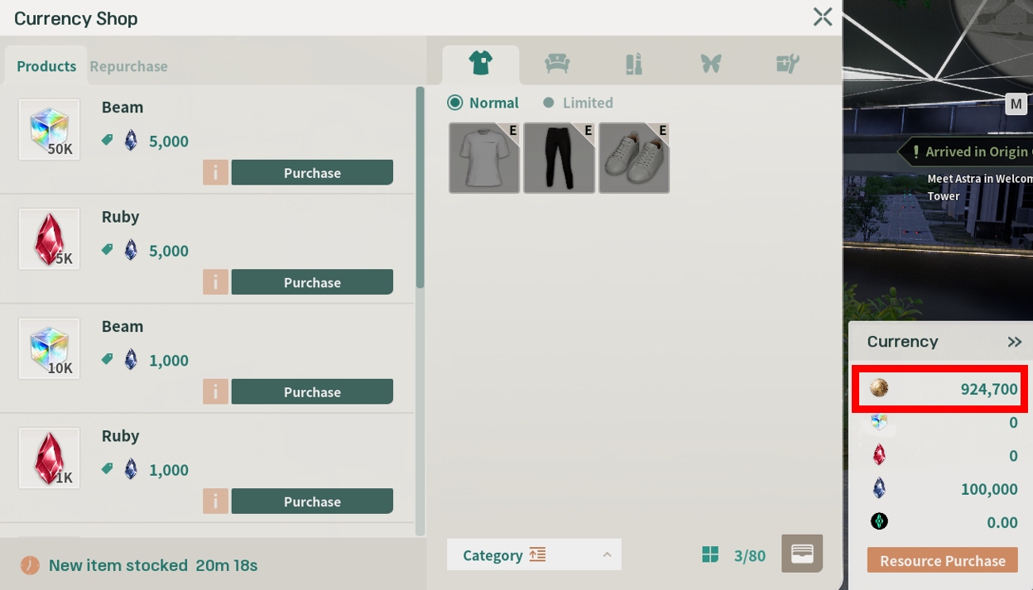Select the white T-shirt item thumbnail
Image resolution: width=1033 pixels, height=590 pixels.
pyautogui.click(x=484, y=158)
